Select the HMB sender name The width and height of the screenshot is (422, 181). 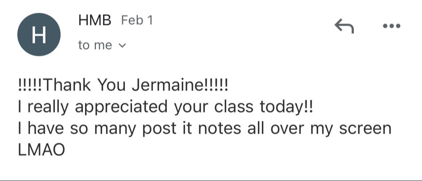click(95, 21)
